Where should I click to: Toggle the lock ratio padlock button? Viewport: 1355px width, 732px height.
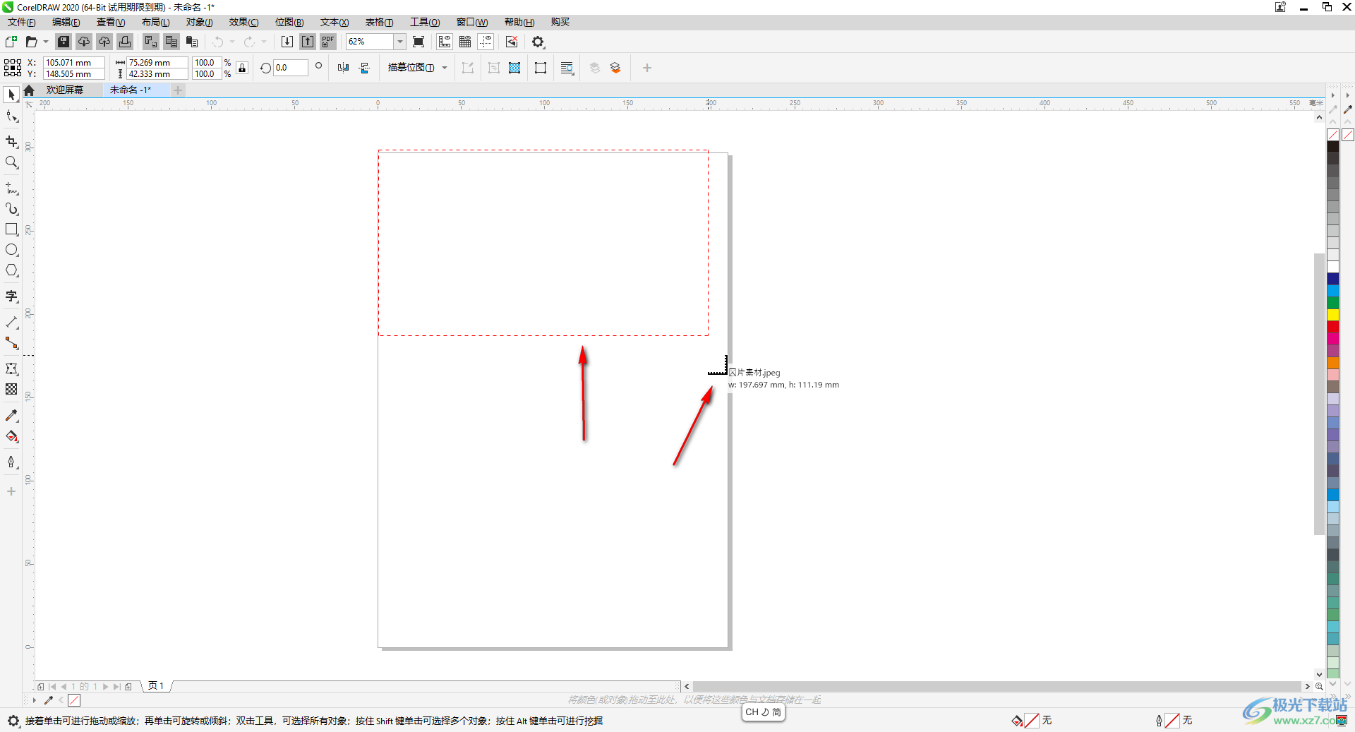[242, 68]
